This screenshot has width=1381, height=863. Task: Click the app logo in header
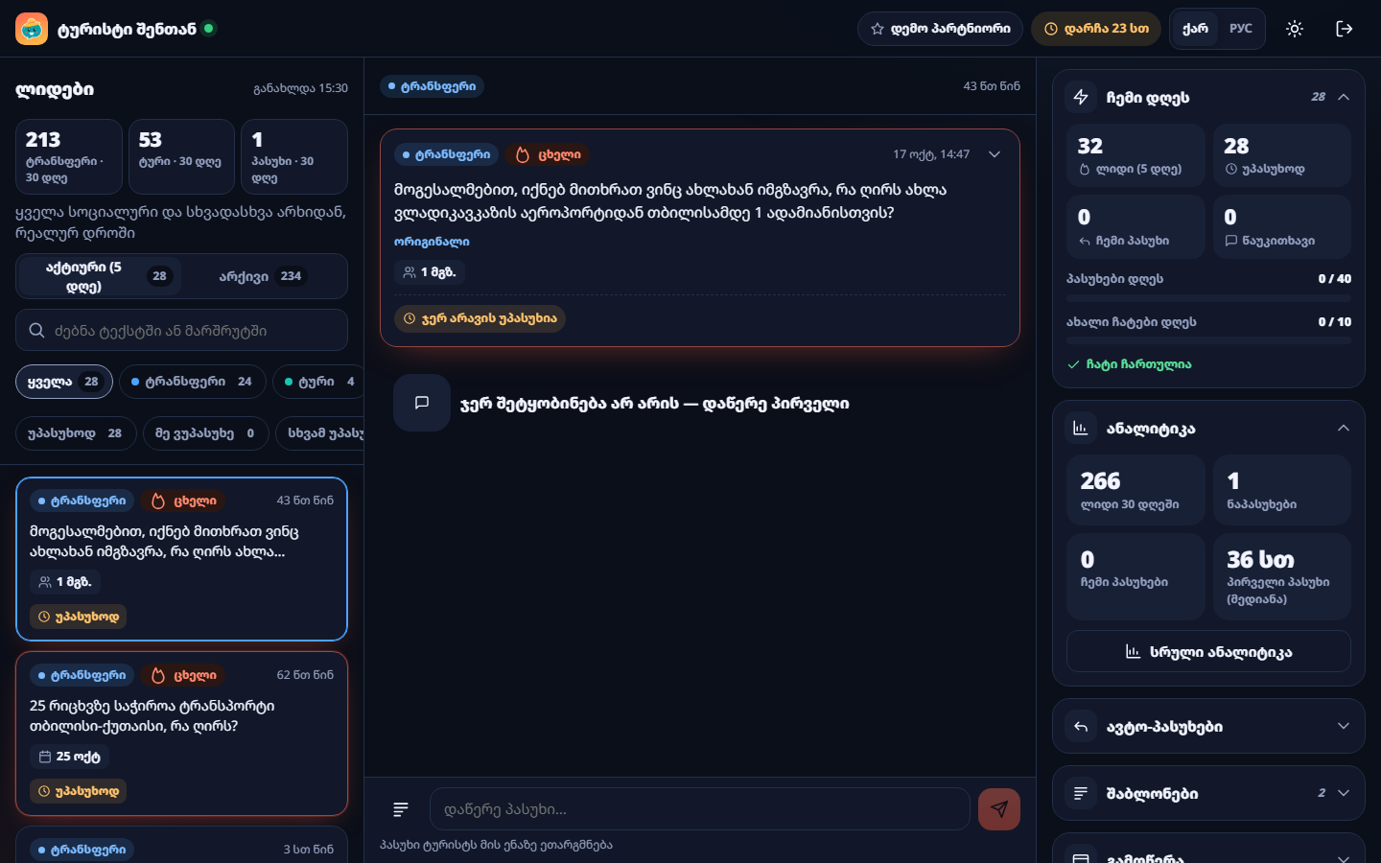point(32,29)
